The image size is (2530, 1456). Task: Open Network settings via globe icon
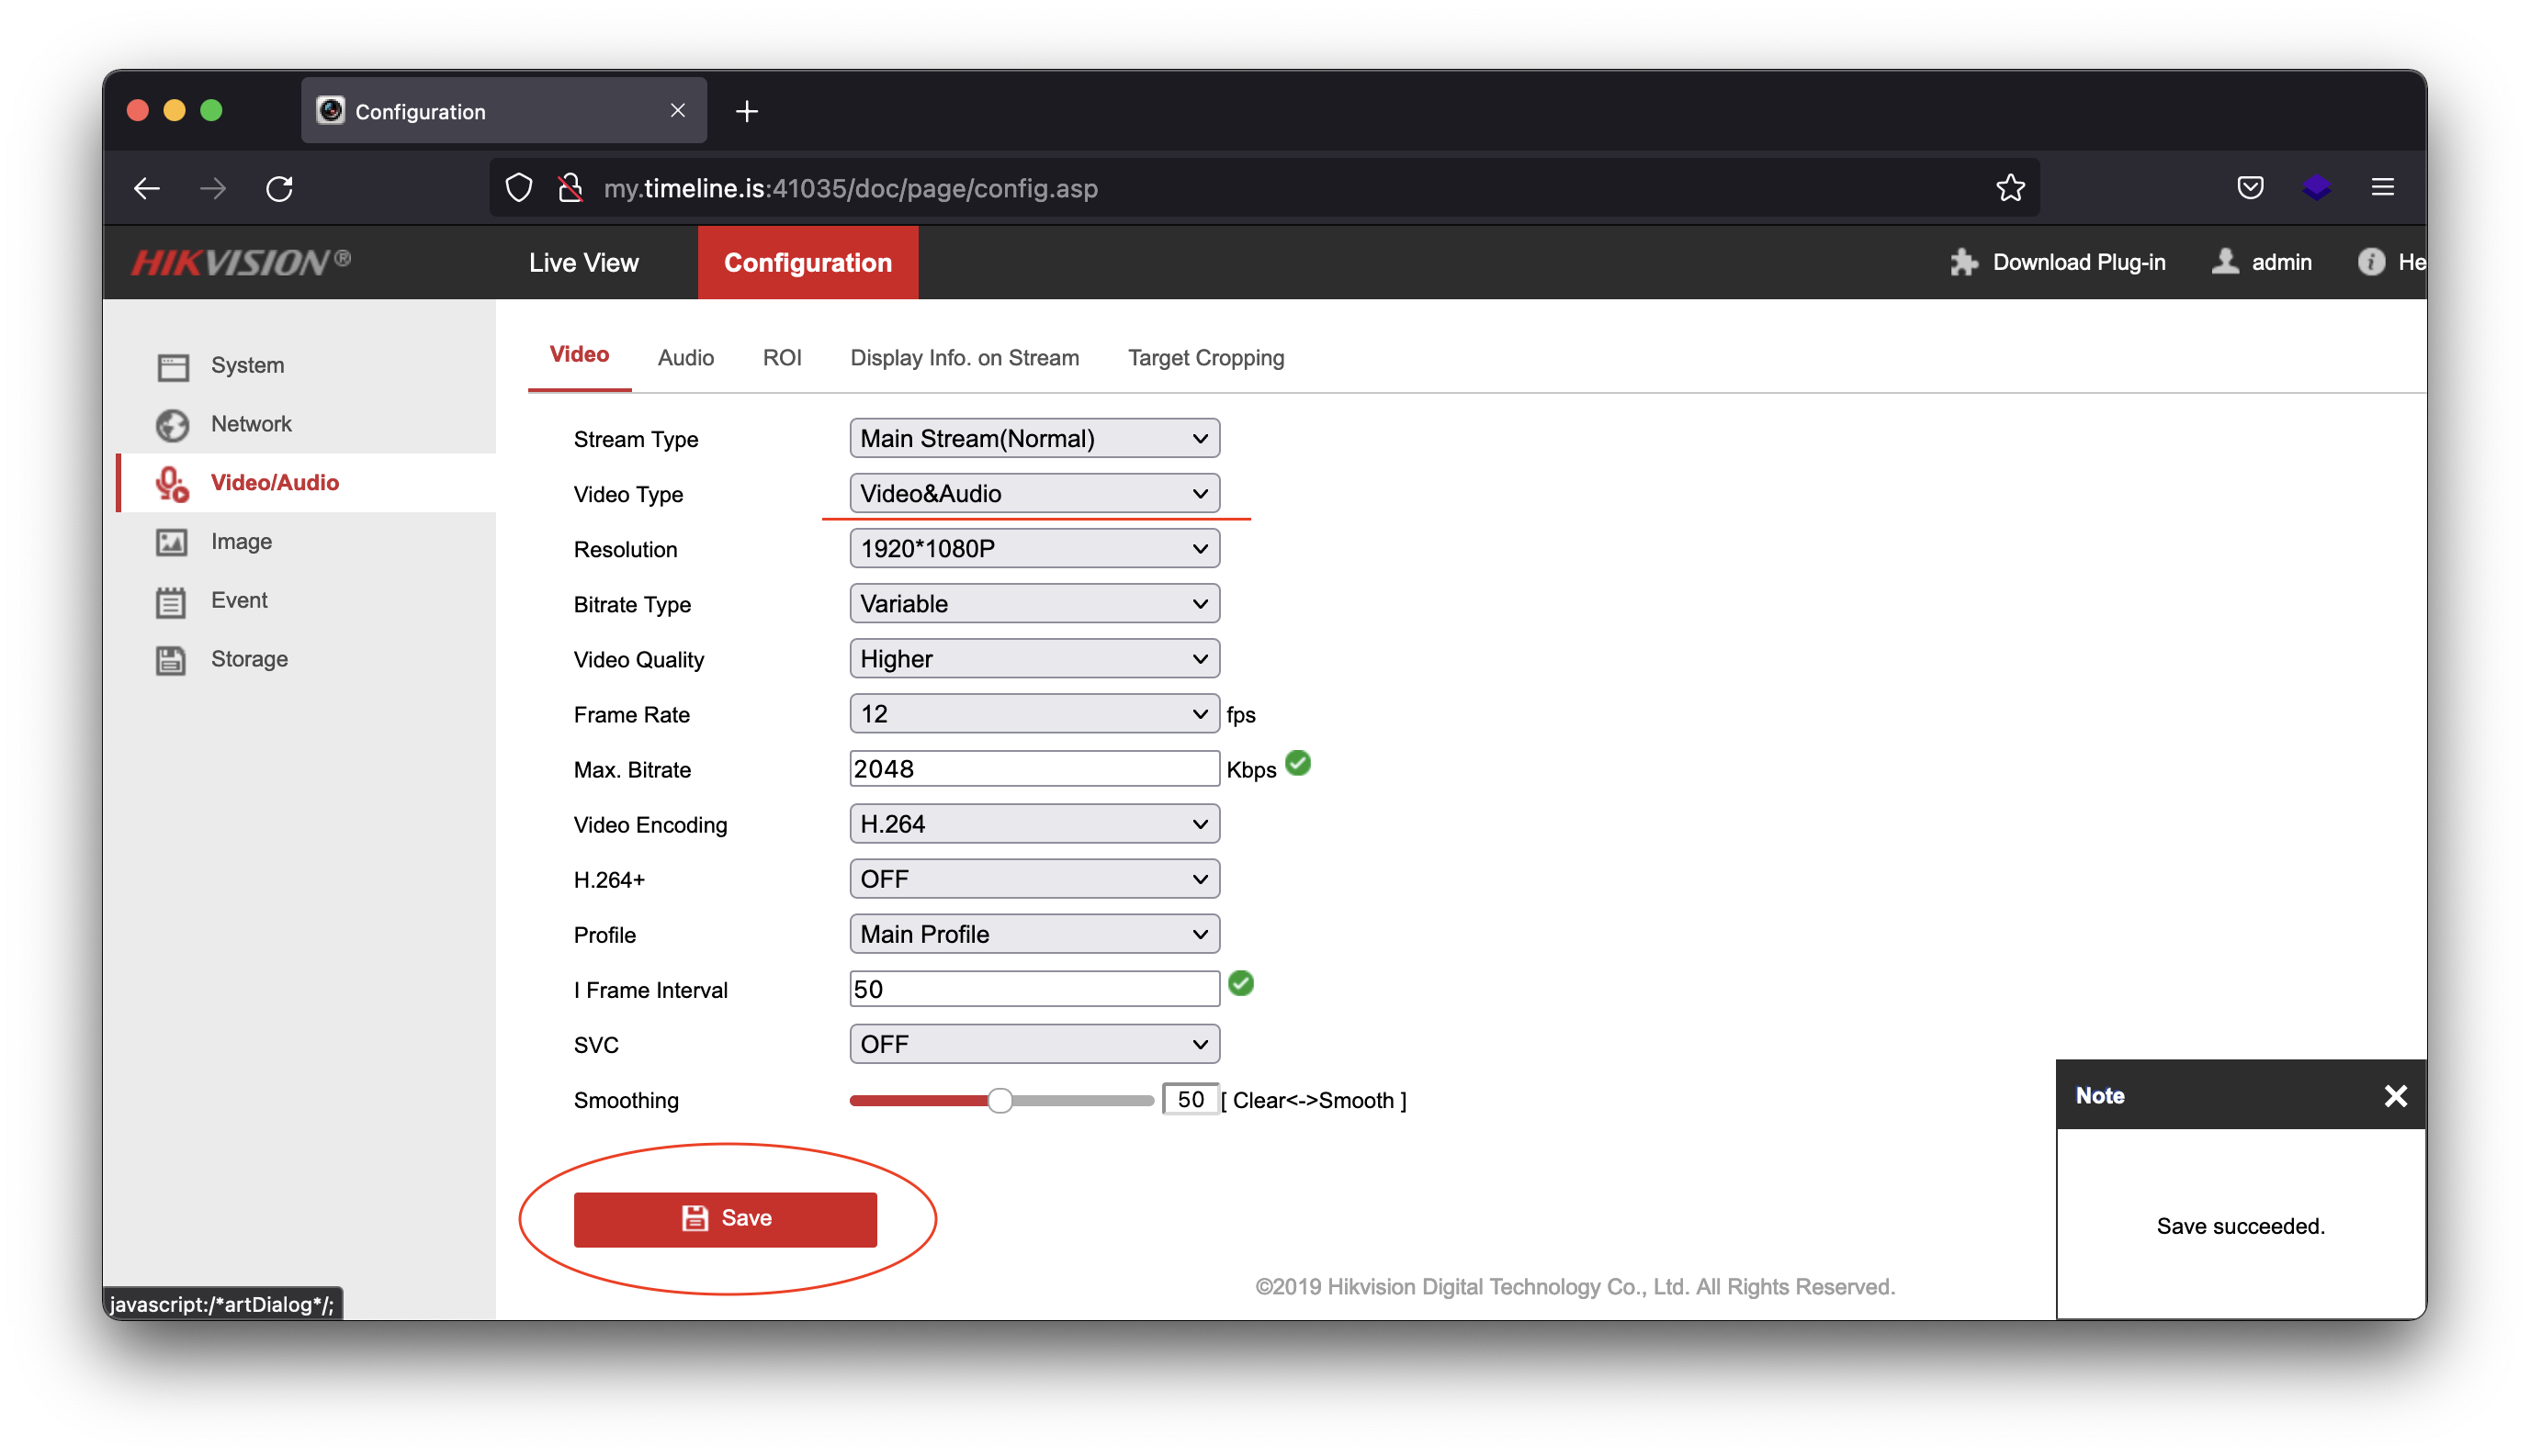pos(172,425)
